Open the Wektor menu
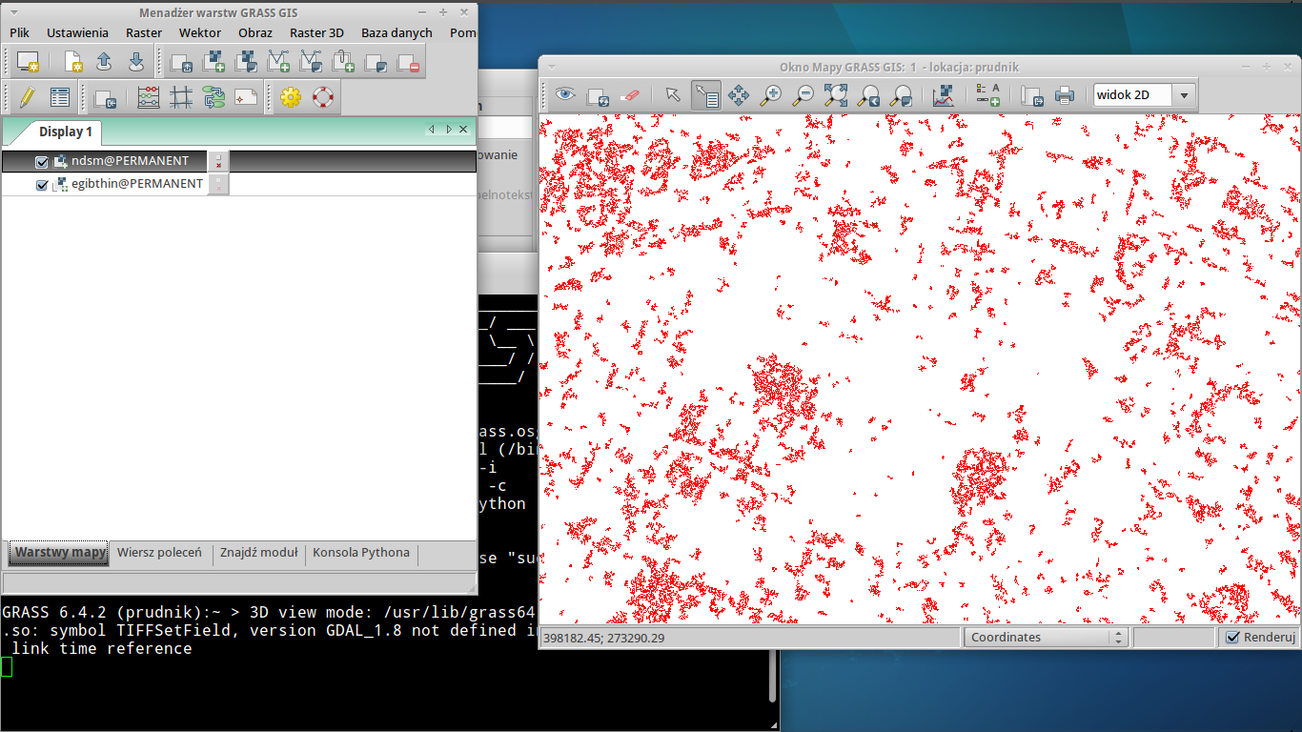The image size is (1302, 732). (x=200, y=32)
